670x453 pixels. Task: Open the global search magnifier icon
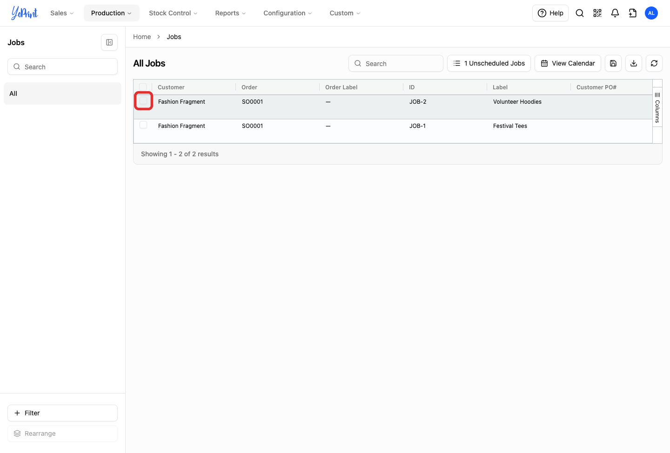coord(580,13)
